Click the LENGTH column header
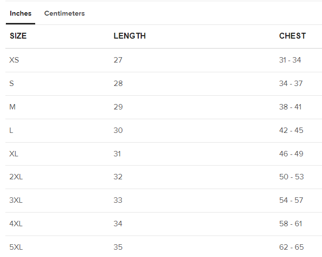 129,36
